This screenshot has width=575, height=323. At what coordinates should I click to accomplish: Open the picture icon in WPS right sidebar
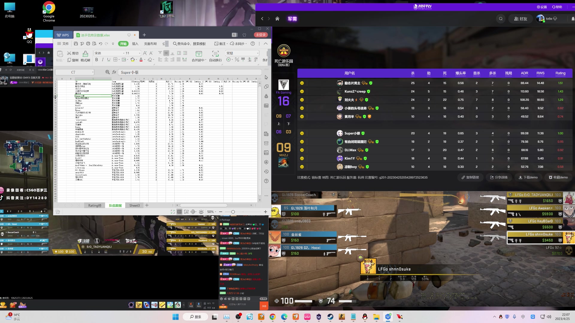click(x=266, y=153)
